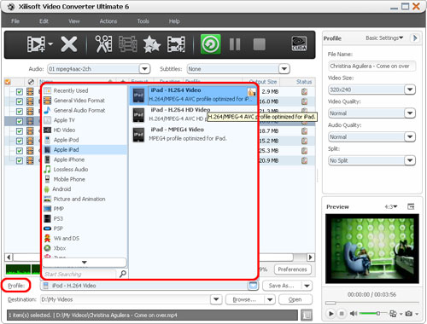Start conversion with the green Convert button
Image resolution: width=427 pixels, height=324 pixels.
tap(210, 44)
